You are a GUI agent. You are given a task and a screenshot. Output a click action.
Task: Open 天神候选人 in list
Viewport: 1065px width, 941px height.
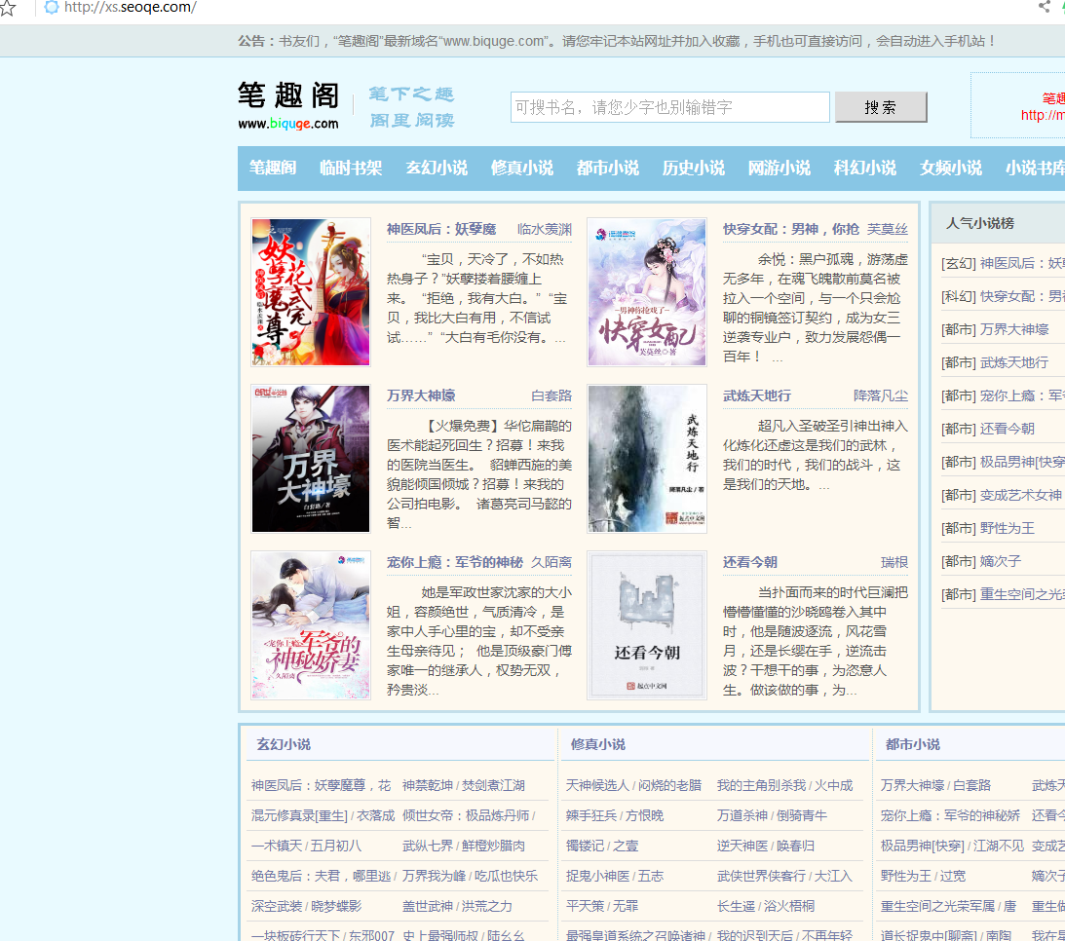[598, 785]
